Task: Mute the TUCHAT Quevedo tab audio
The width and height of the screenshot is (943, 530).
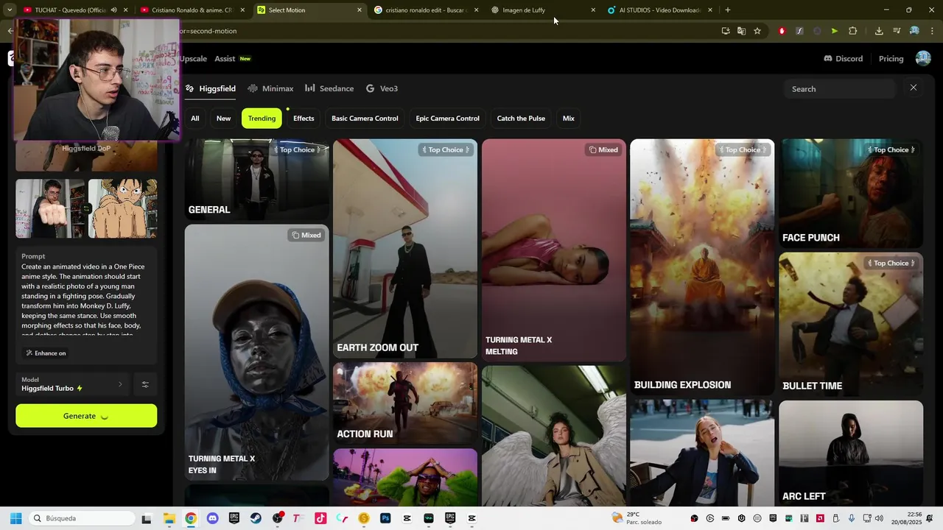Action: pyautogui.click(x=113, y=10)
